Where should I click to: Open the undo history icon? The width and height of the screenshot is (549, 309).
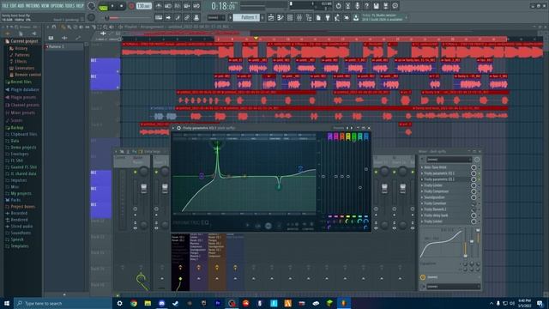point(338,6)
